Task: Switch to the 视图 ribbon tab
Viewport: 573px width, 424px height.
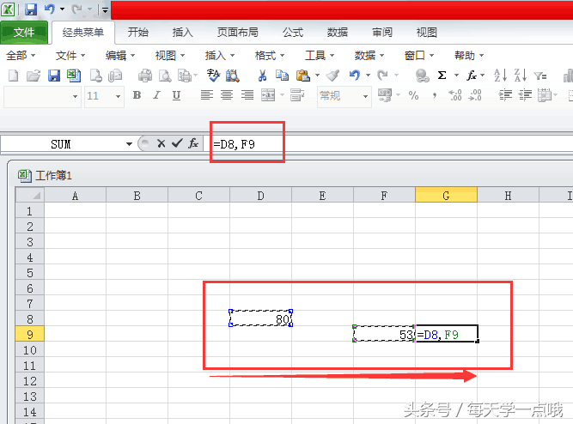Action: pos(426,33)
